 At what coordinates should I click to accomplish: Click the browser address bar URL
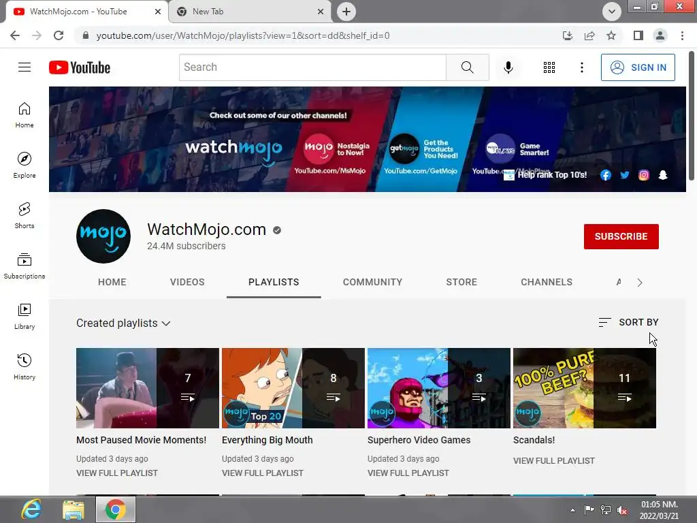coord(243,35)
